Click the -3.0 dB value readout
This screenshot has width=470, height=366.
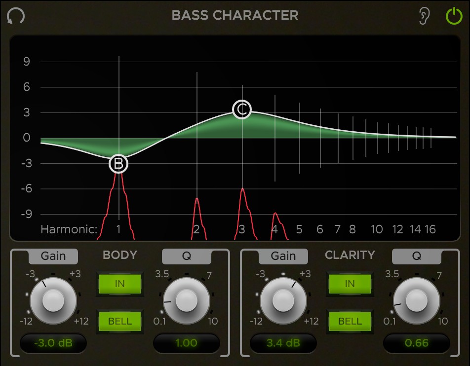click(53, 343)
